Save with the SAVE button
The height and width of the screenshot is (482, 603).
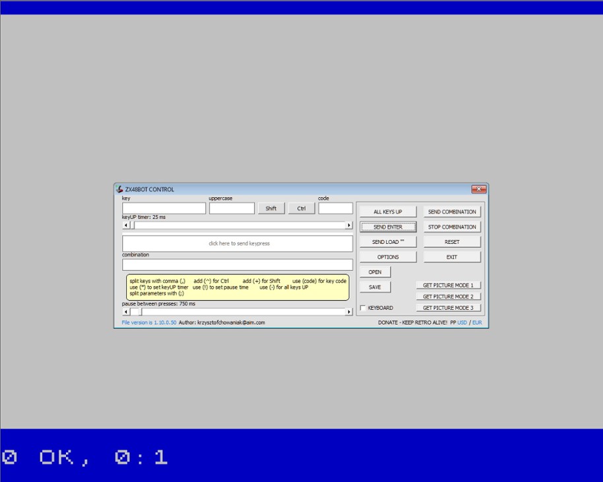point(375,286)
